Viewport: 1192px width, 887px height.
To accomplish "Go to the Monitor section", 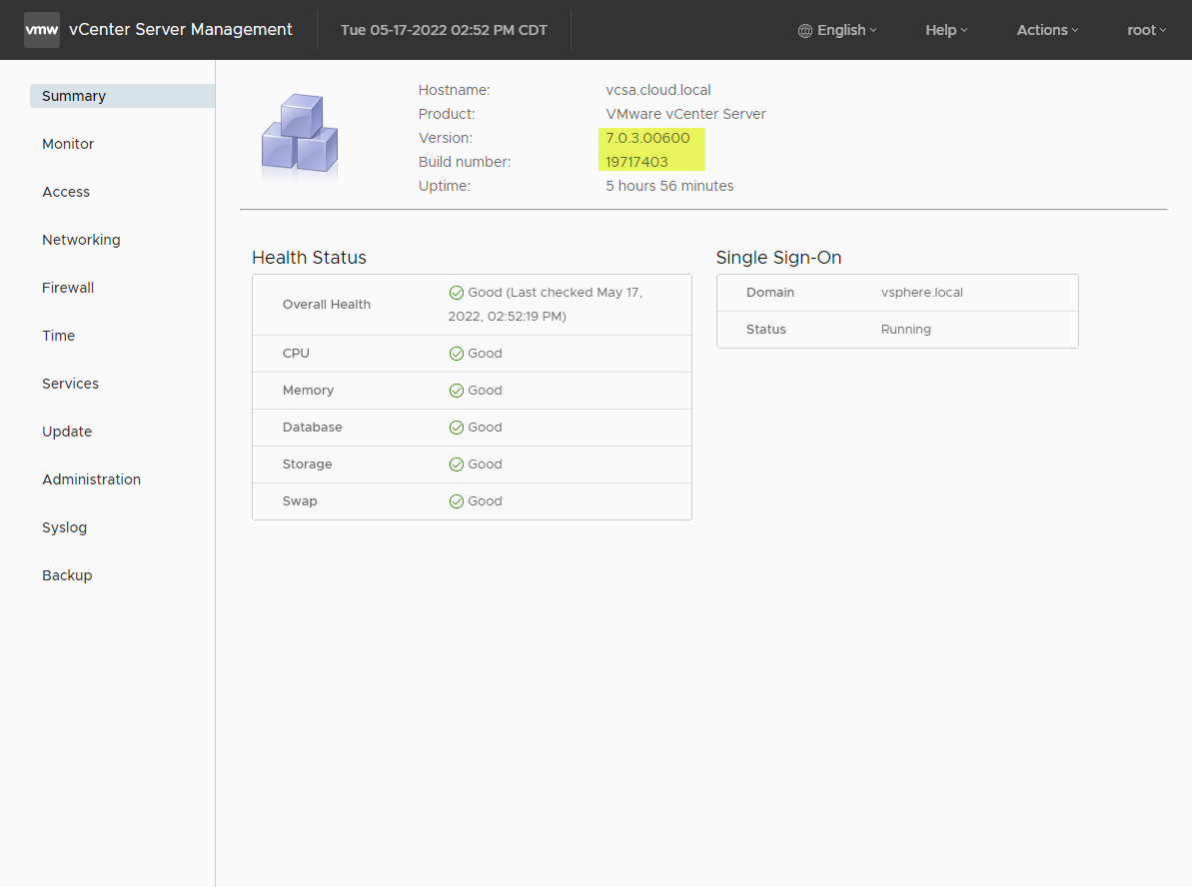I will (68, 144).
